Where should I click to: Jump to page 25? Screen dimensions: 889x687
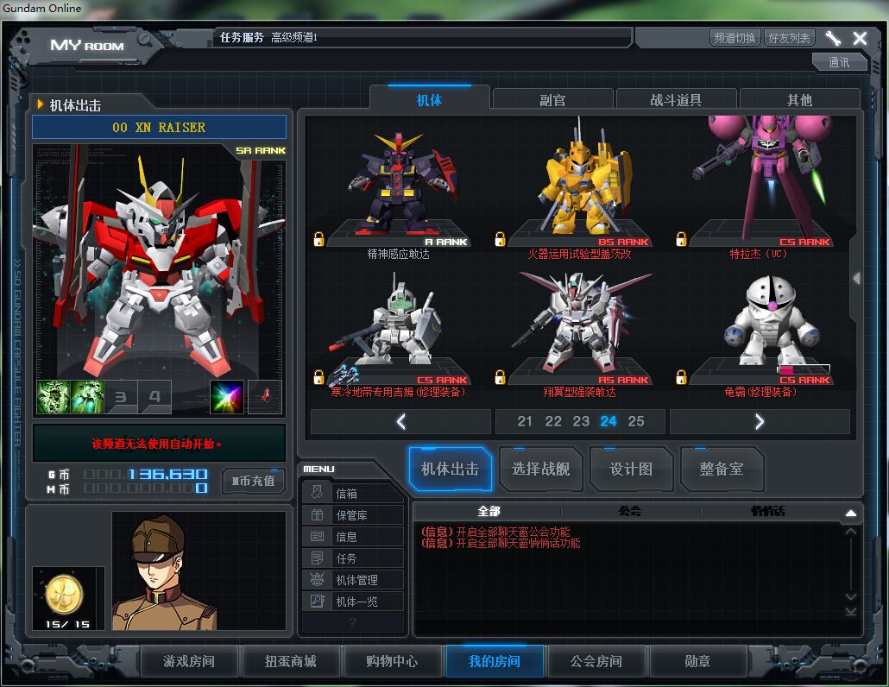[x=635, y=421]
